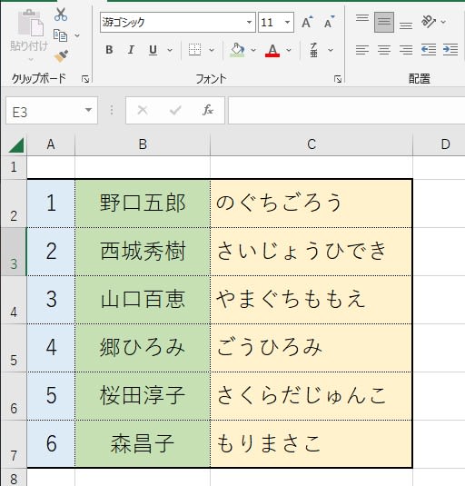465x486 pixels.
Task: Toggle Underline formatting
Action: pos(153,50)
